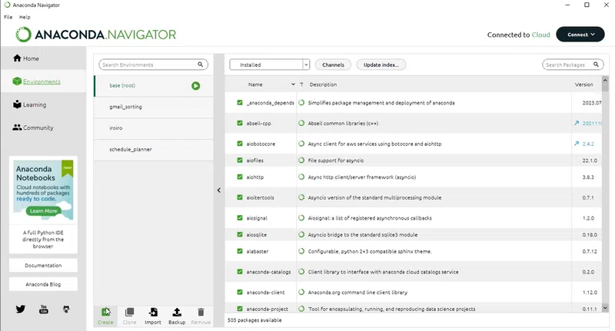Focus the Search Packages field
Viewport: 615px width, 331px height.
point(573,65)
